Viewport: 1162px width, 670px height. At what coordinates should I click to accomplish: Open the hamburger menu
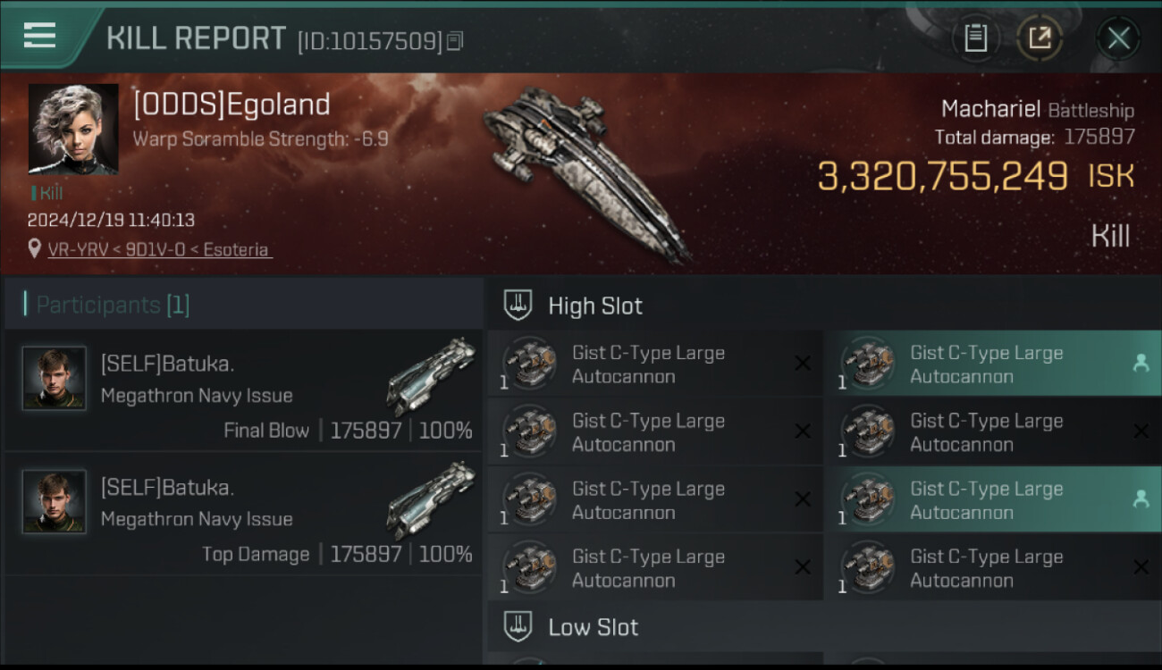click(x=40, y=36)
